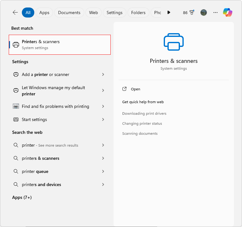Expand the printer queue chevron

point(103,171)
